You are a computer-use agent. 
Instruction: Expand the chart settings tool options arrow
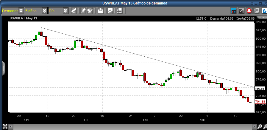94,11
